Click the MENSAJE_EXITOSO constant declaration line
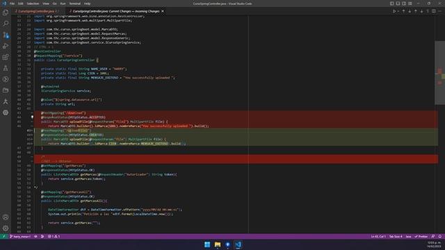Image resolution: width=445 pixels, height=250 pixels. tap(108, 78)
